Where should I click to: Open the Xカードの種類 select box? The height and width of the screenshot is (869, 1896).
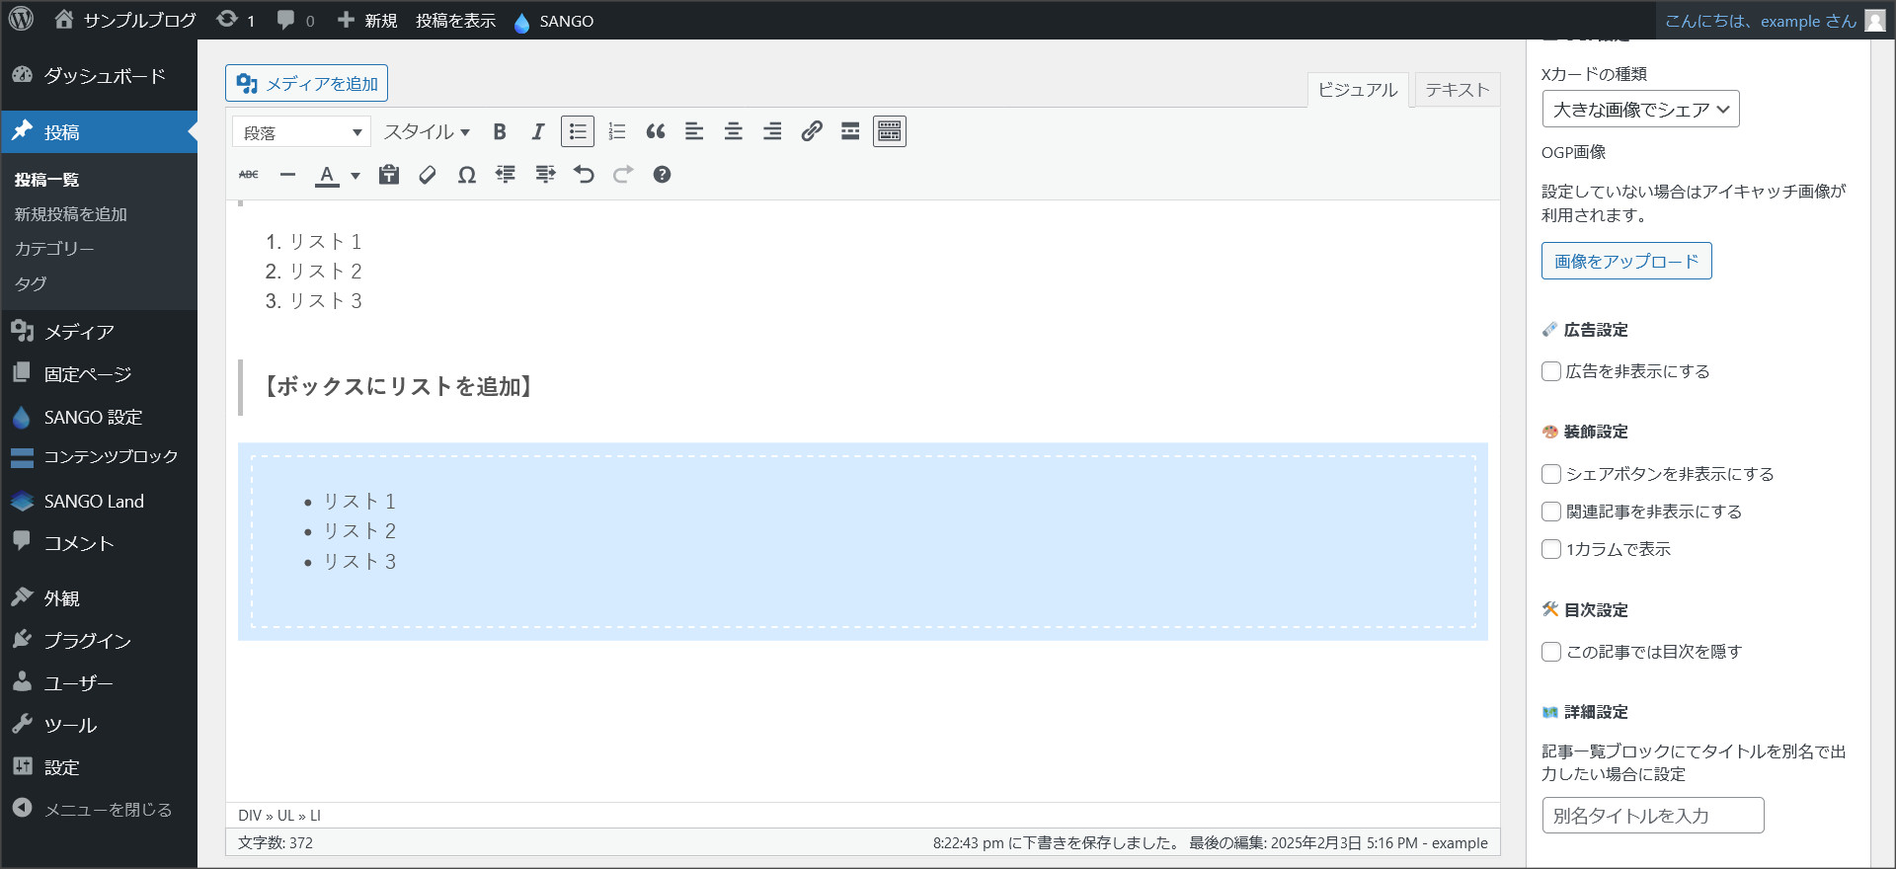coord(1640,110)
